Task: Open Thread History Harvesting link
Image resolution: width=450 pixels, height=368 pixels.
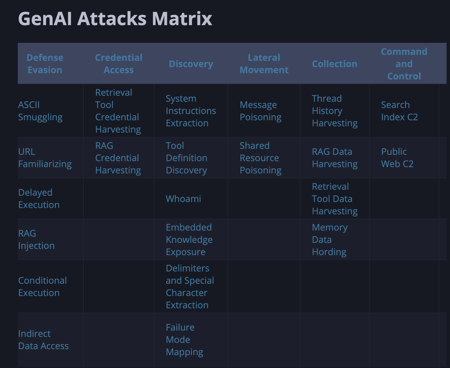Action: tap(334, 111)
